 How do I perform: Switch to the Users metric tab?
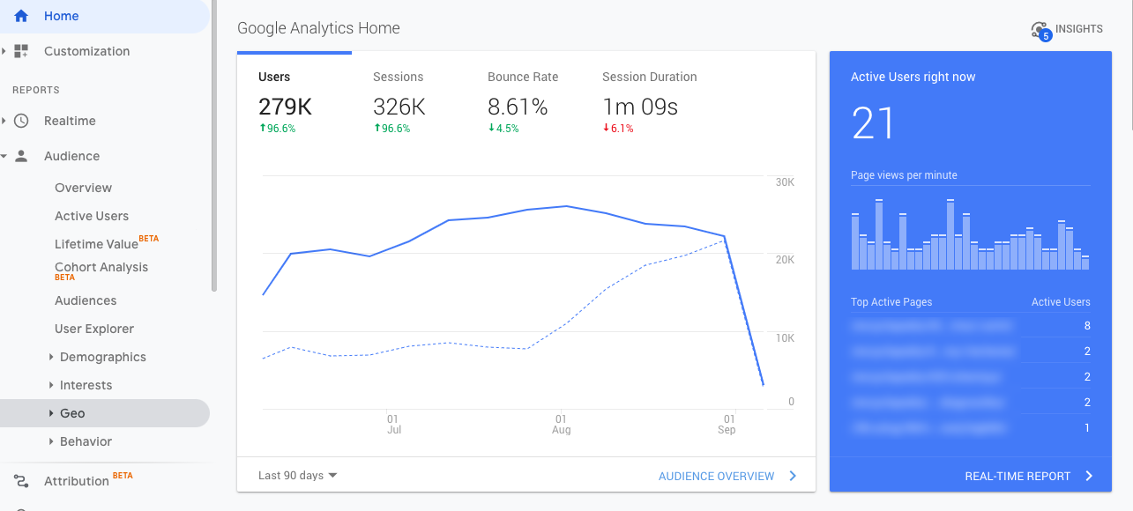294,103
